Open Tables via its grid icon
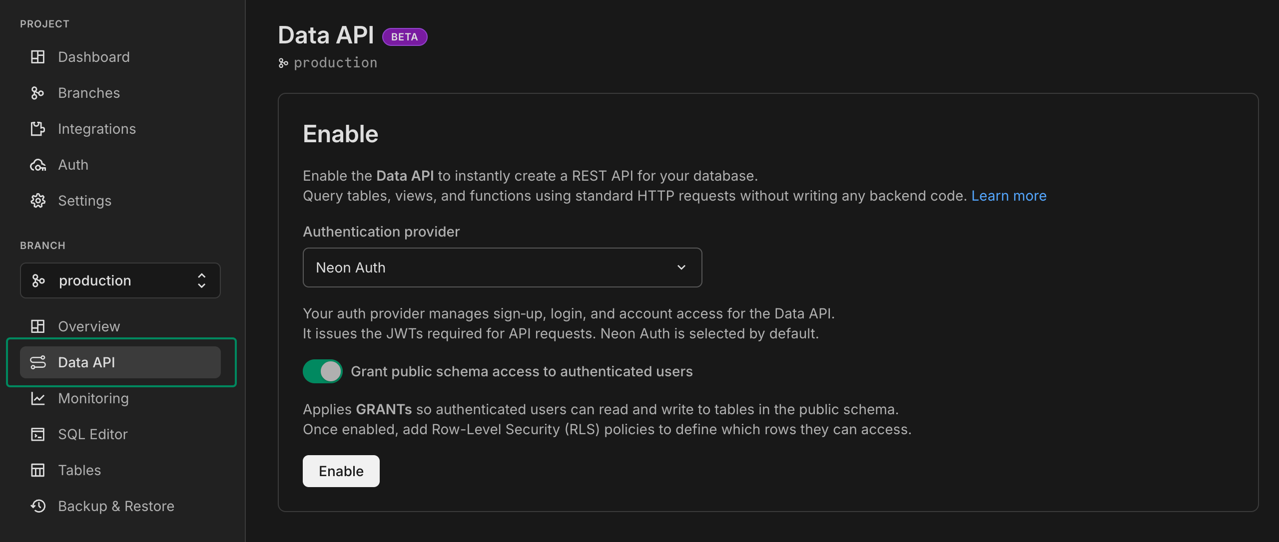Screen dimensions: 1279x542 pyautogui.click(x=38, y=470)
